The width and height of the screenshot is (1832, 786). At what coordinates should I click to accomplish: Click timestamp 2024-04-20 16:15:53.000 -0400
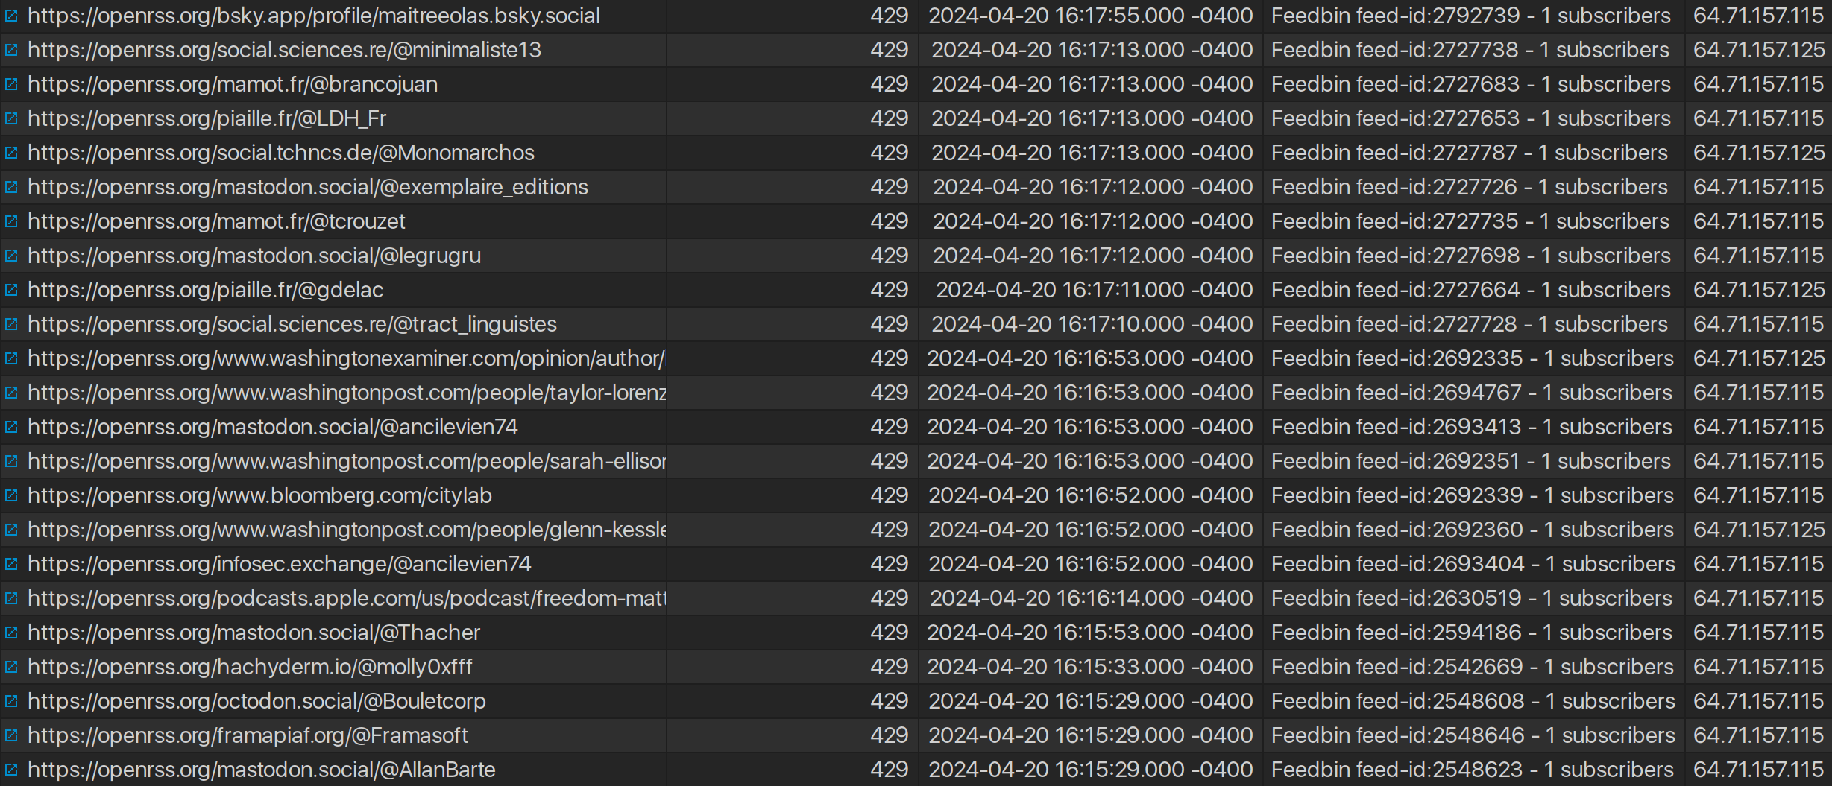click(1090, 633)
